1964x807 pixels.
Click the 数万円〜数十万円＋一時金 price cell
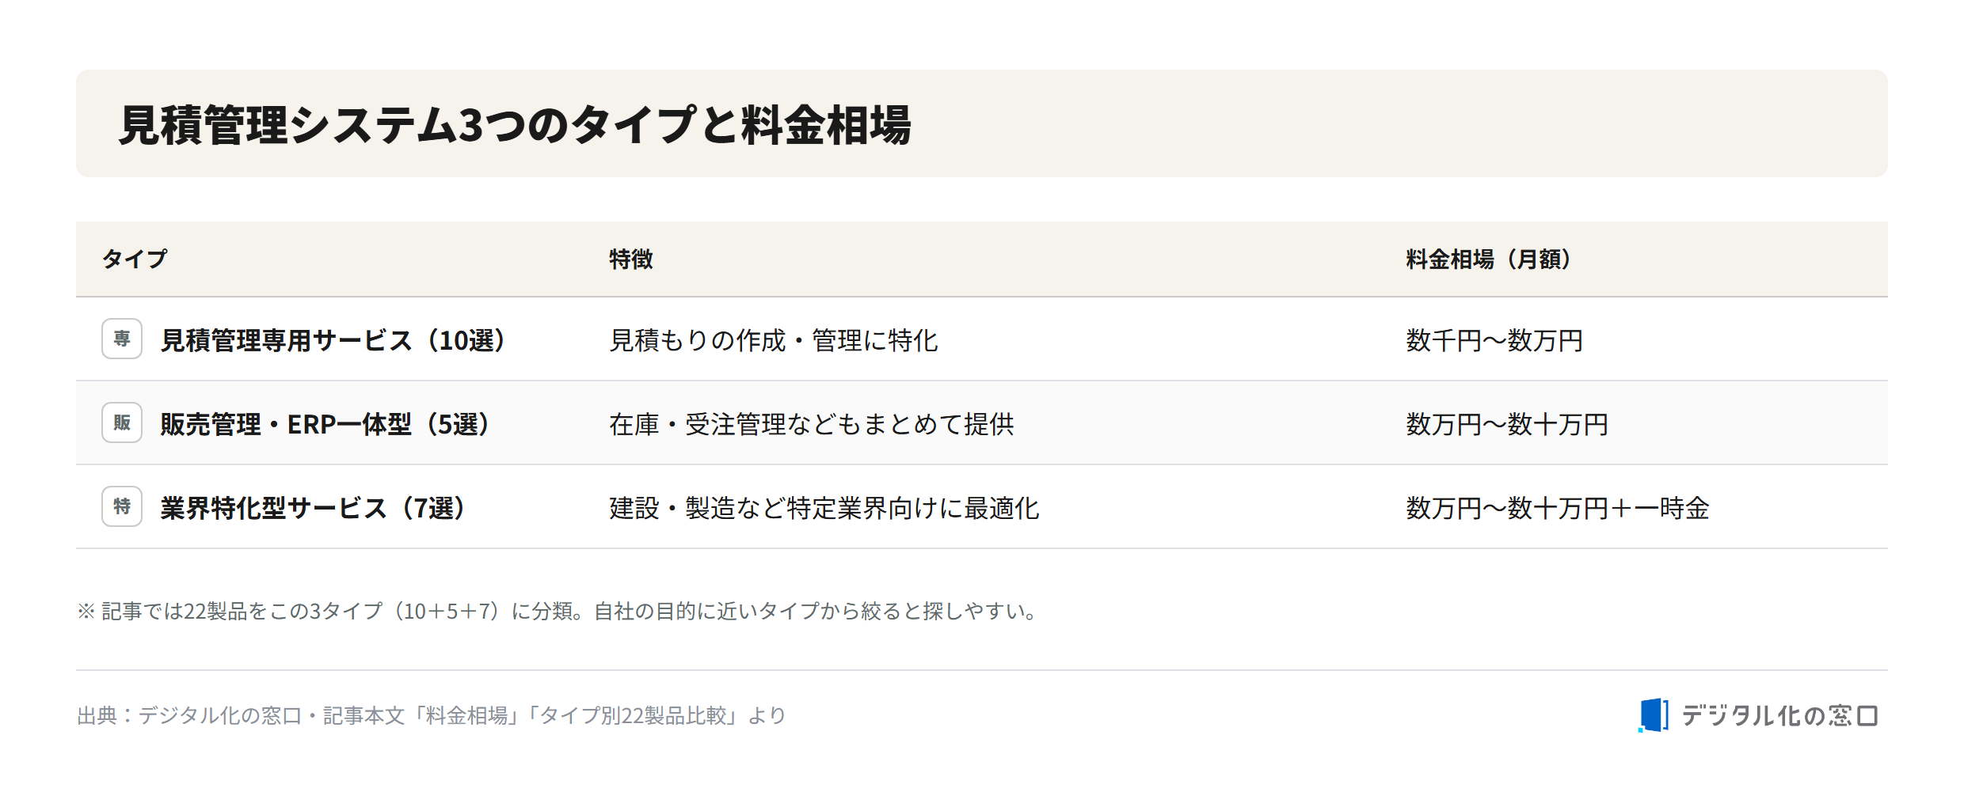point(1558,508)
